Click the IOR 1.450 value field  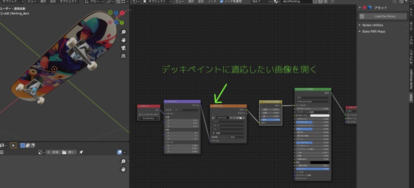pos(313,152)
